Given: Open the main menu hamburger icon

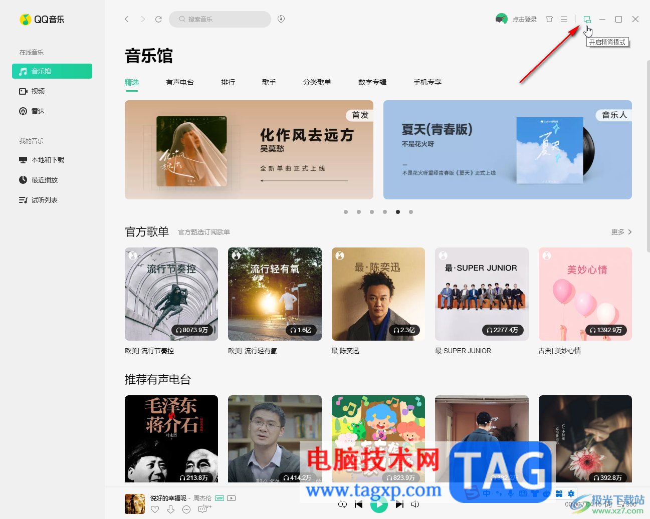Looking at the screenshot, I should [564, 19].
